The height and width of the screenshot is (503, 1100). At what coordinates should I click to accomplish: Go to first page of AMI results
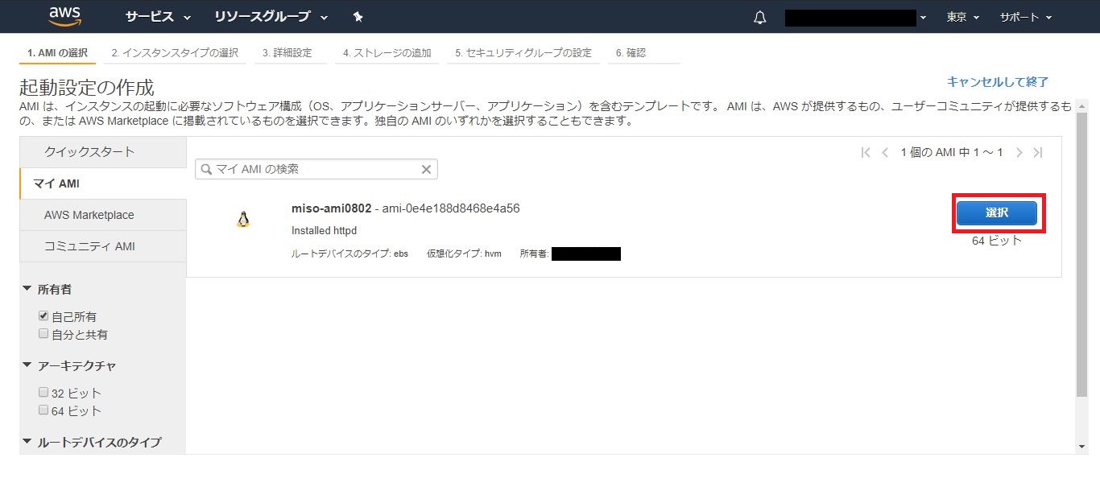(866, 153)
